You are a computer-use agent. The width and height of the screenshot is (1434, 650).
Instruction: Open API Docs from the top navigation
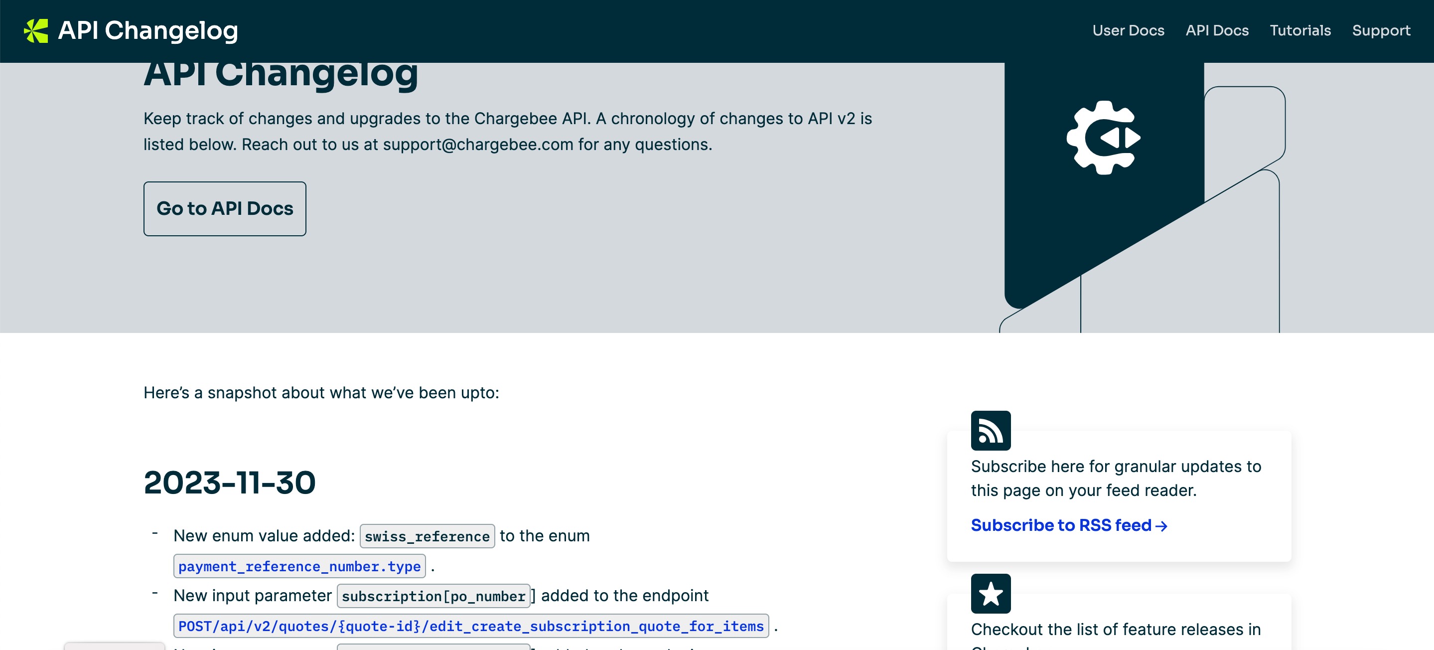click(x=1217, y=30)
